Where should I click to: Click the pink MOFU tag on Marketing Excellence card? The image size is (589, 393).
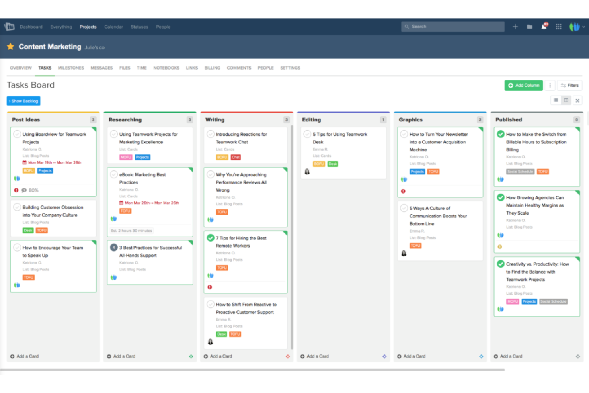[x=126, y=157]
